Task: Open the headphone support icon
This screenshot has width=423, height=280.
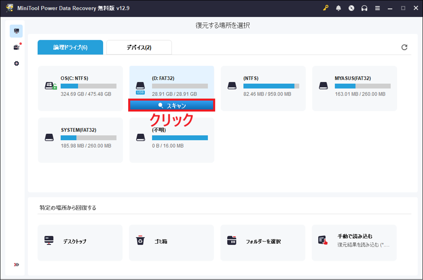Action: (364, 8)
